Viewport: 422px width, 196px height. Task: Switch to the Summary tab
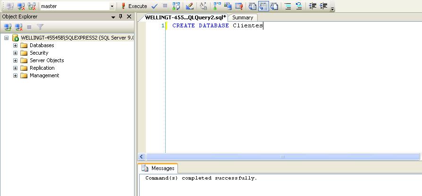(x=243, y=17)
